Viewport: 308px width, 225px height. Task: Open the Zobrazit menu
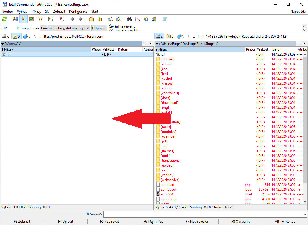coord(59,12)
